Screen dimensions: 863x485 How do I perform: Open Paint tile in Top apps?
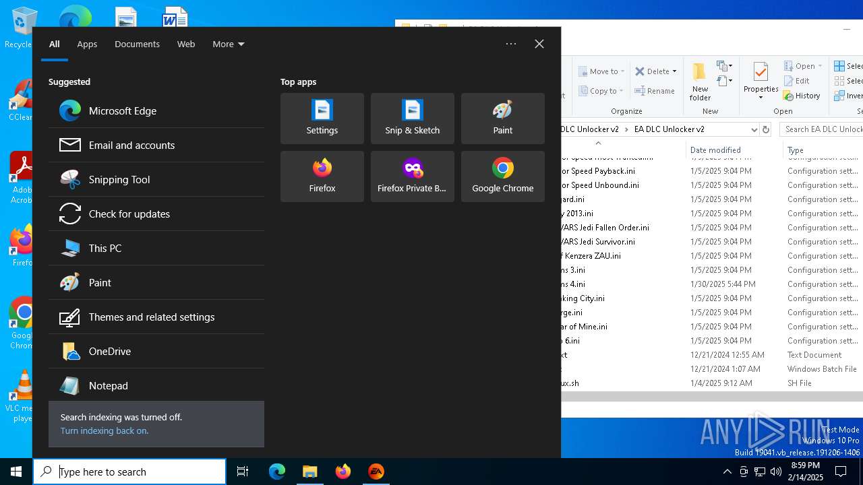click(x=503, y=119)
